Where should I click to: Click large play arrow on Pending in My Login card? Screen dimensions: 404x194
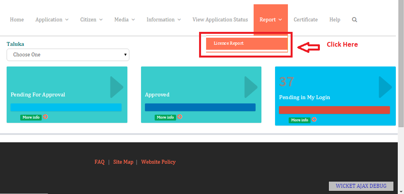pos(385,87)
